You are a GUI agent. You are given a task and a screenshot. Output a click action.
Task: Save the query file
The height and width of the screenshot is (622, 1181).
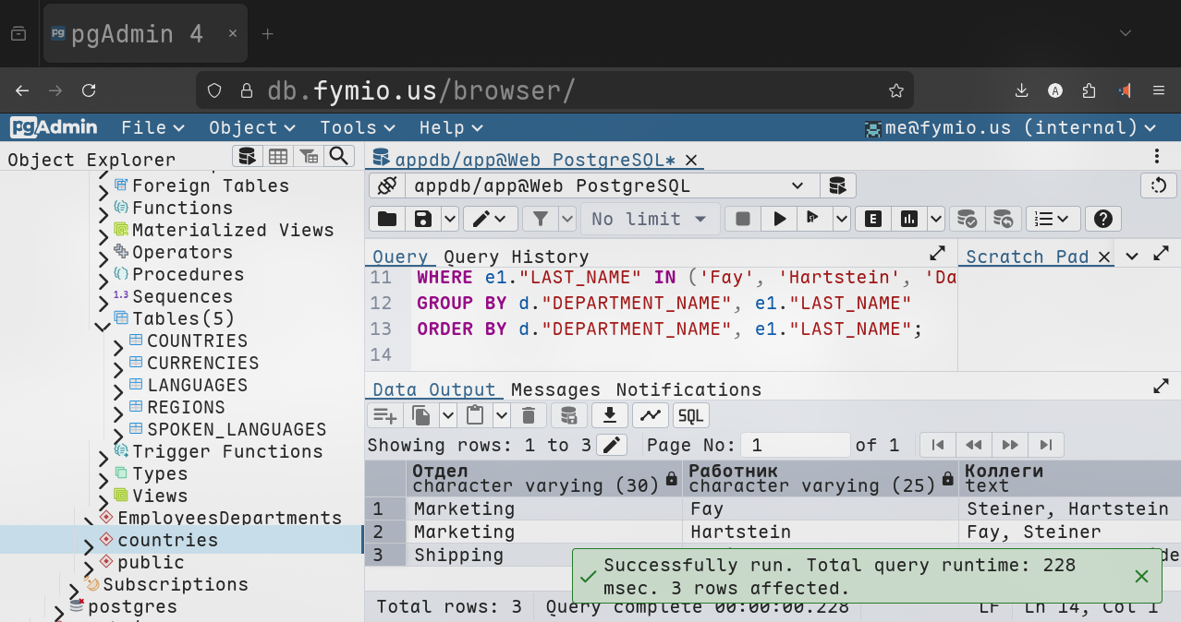coord(423,219)
